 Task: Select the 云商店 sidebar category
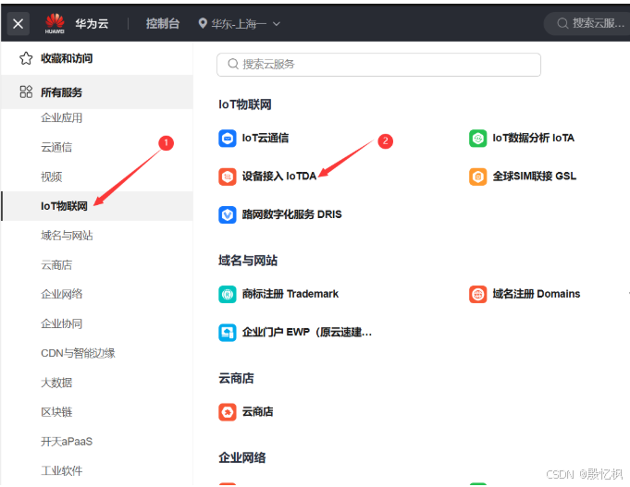56,265
